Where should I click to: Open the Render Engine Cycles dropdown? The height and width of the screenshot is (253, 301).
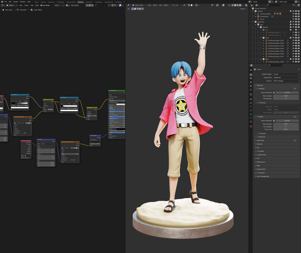click(x=286, y=74)
